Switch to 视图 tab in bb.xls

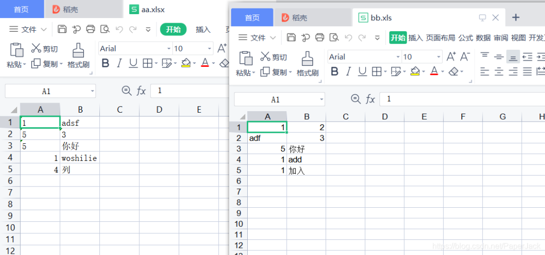coord(518,38)
